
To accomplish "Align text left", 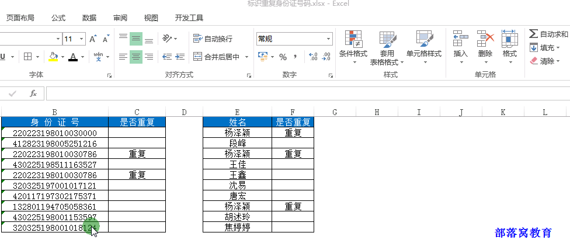I will [x=123, y=57].
